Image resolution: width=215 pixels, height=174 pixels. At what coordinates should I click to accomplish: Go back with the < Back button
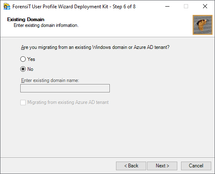pos(131,166)
